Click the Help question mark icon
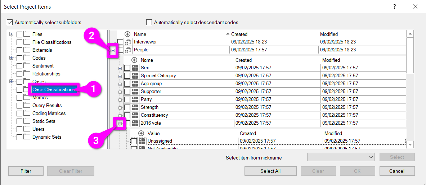The image size is (426, 185). pyautogui.click(x=395, y=6)
